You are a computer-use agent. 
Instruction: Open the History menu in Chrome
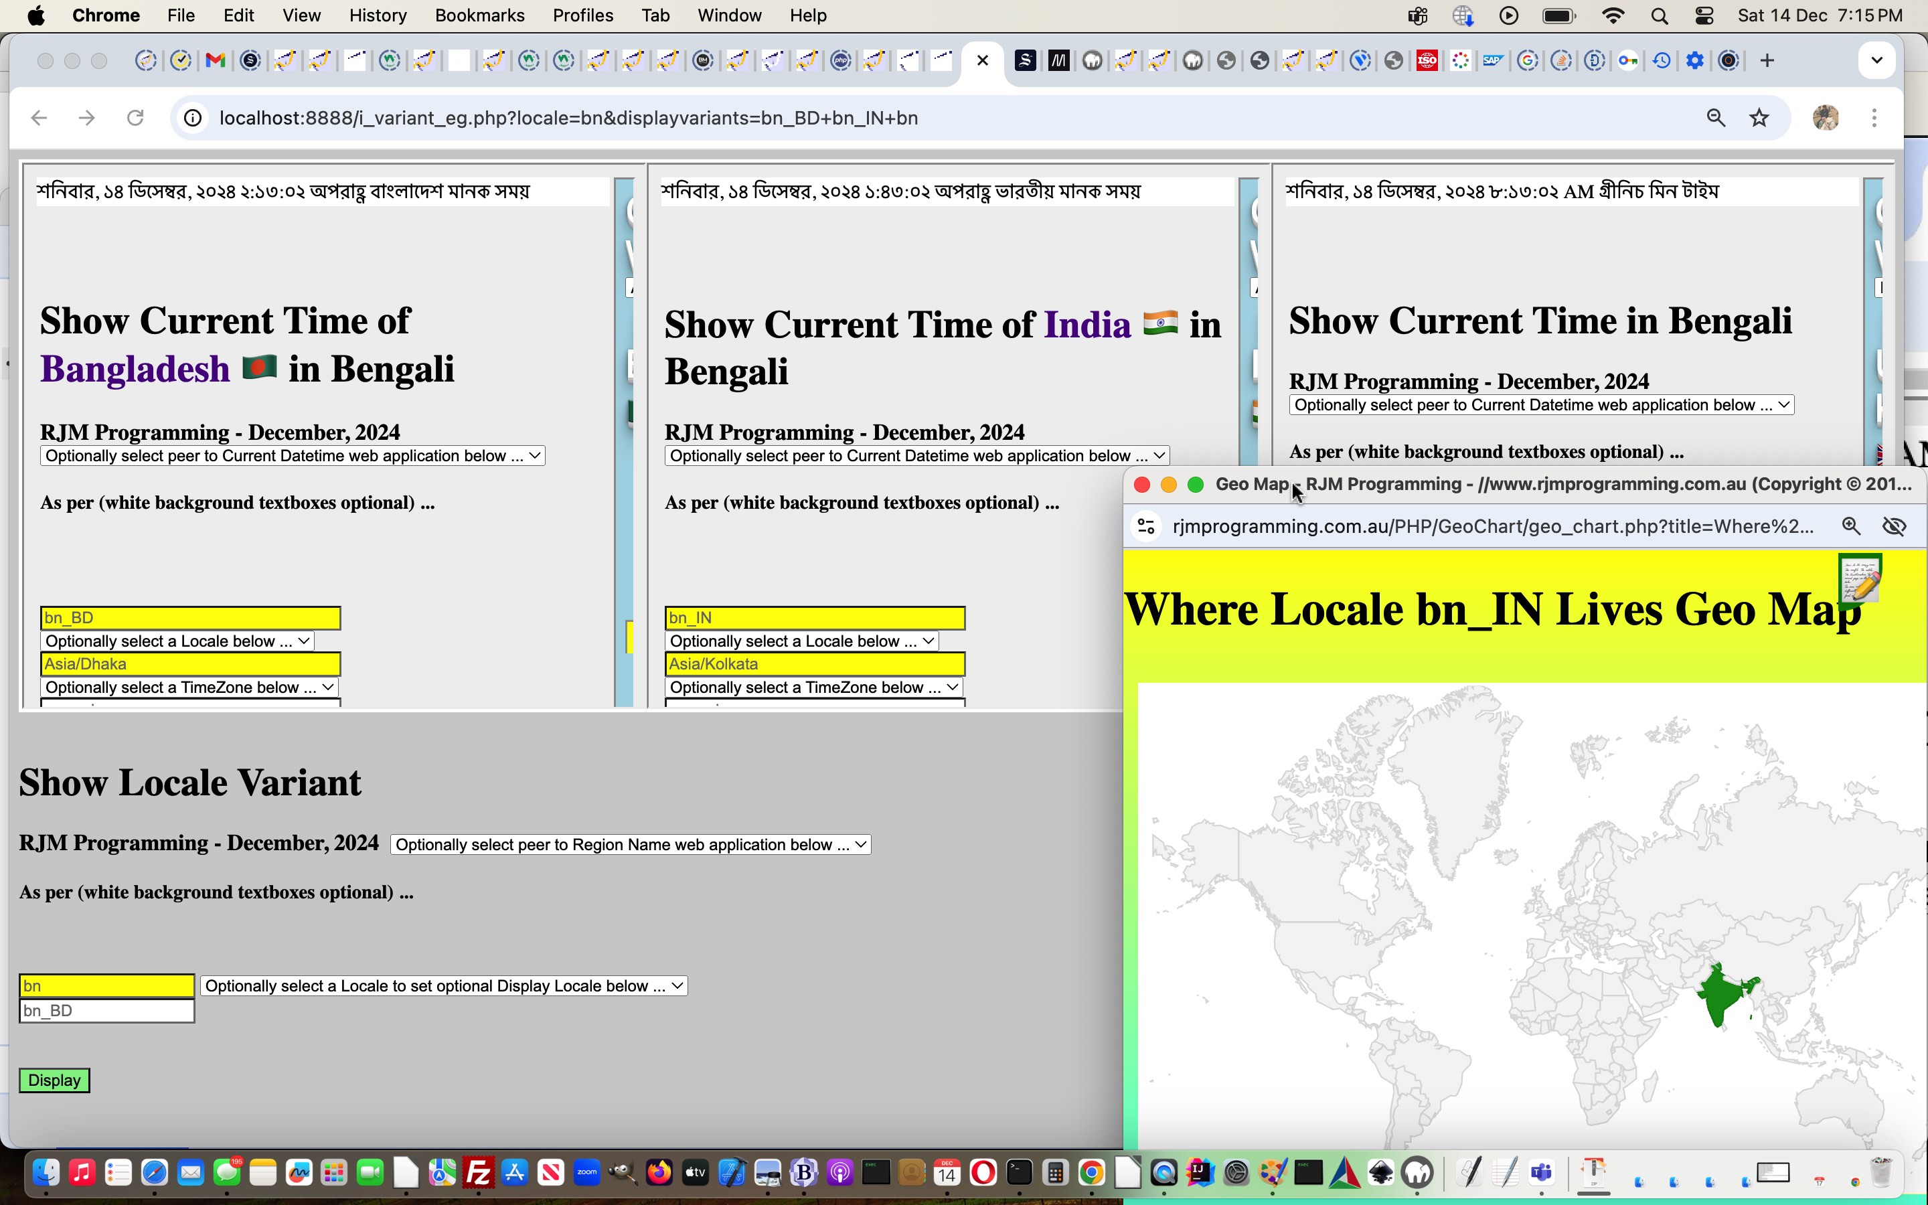point(376,15)
